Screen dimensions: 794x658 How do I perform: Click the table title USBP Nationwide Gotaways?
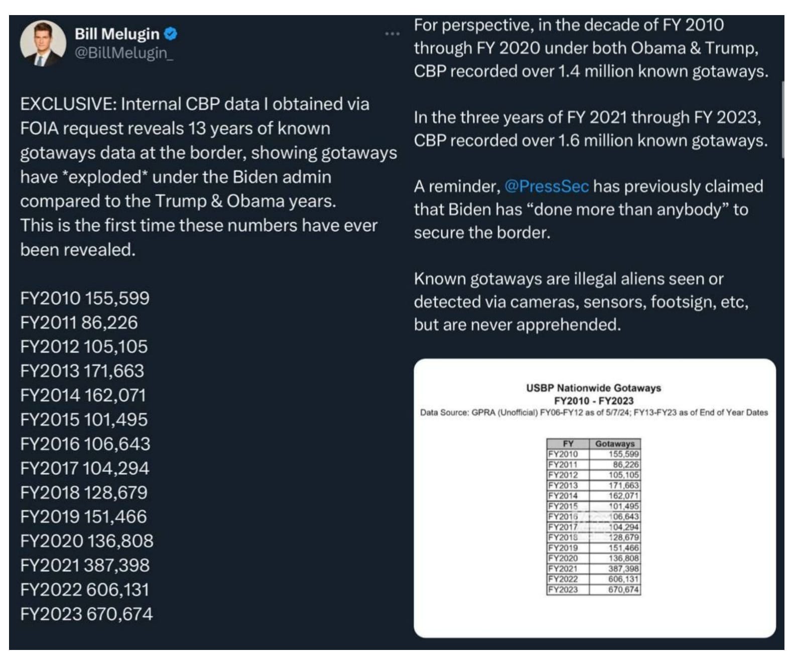593,388
